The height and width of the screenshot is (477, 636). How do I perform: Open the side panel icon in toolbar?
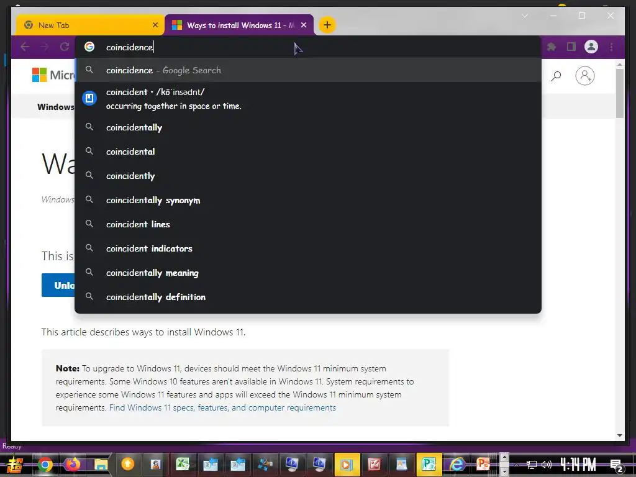coord(571,47)
